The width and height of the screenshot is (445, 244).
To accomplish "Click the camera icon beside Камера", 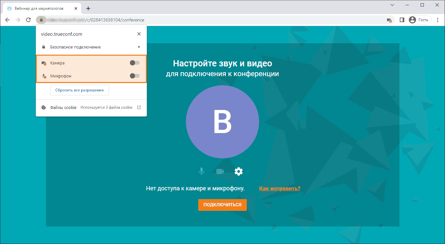I will tap(44, 63).
